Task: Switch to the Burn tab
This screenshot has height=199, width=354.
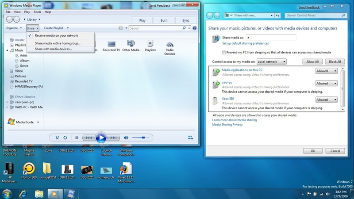Action: 164,20
